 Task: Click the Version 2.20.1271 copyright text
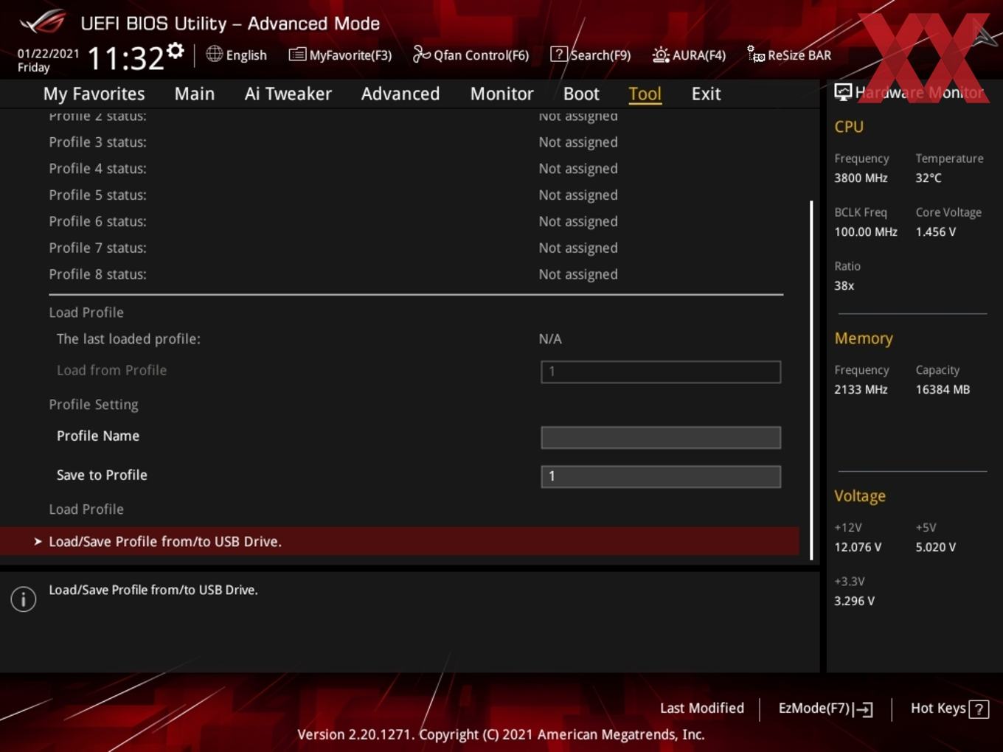click(501, 734)
